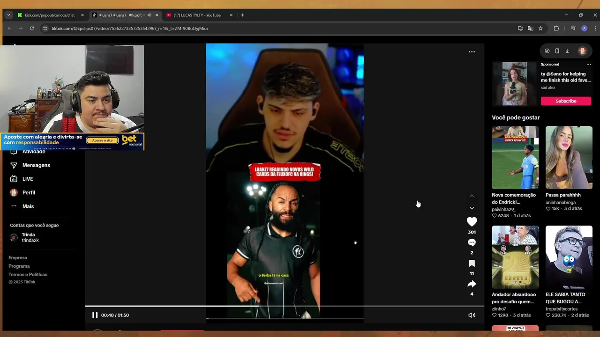Screen dimensions: 600x337
Task: Seek on the video progress bar
Action: click(x=284, y=306)
